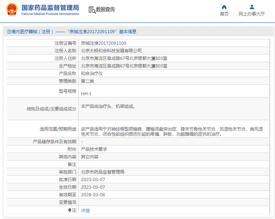Click the 数据查询 label
The height and width of the screenshot is (219, 275).
[x=105, y=9]
